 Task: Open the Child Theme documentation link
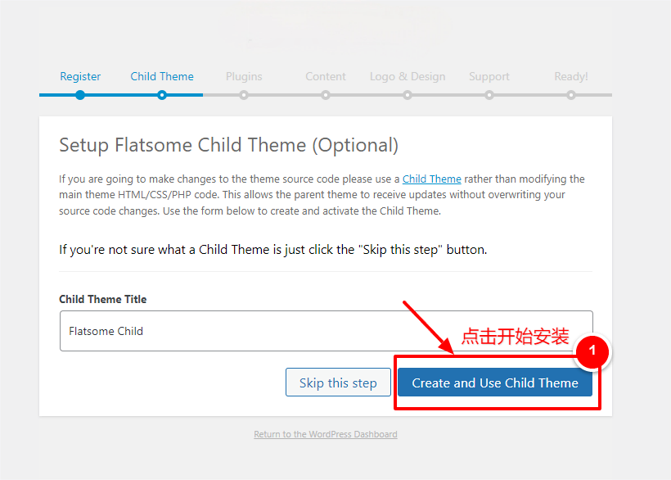tap(431, 179)
